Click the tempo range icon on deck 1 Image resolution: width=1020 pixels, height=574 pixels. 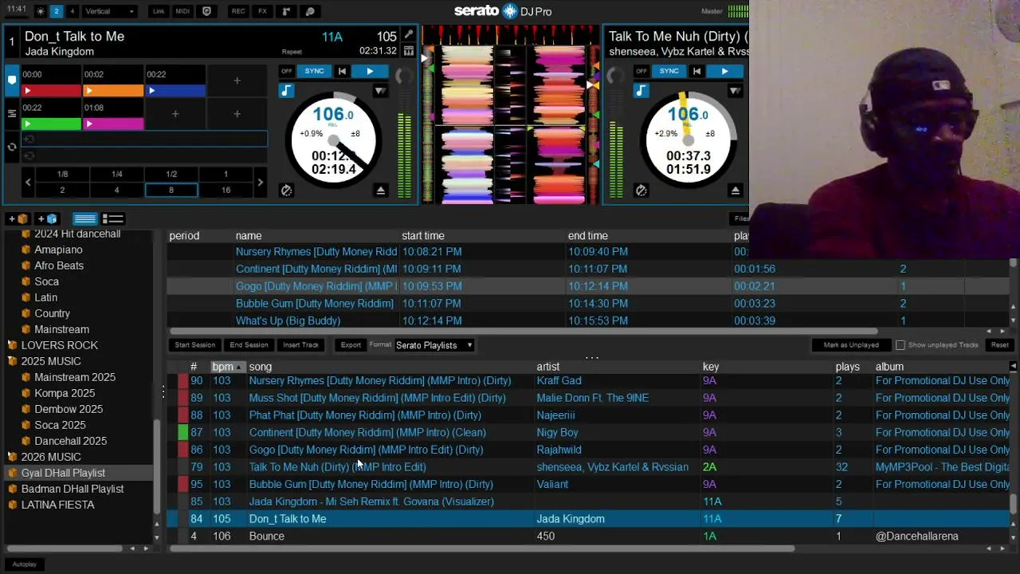380,91
